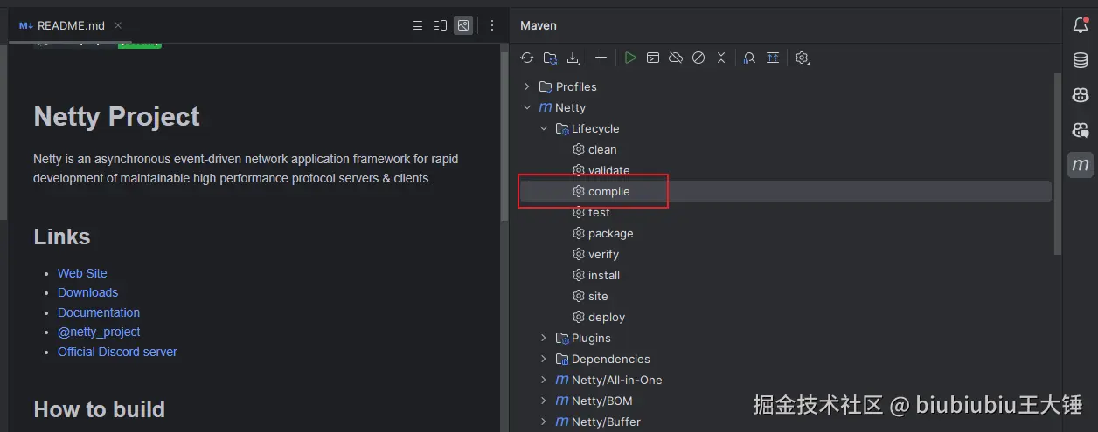
Task: Hide the Maven tool window via m icon
Action: tap(1081, 164)
